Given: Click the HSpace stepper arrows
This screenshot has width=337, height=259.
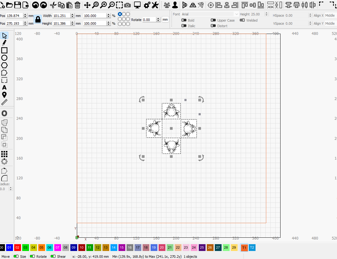Looking at the screenshot, I should coord(310,15).
